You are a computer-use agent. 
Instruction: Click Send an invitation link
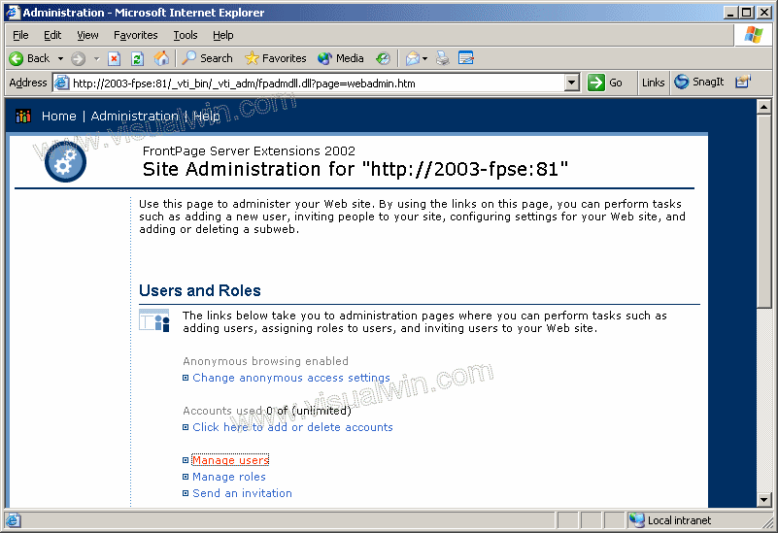pos(242,493)
